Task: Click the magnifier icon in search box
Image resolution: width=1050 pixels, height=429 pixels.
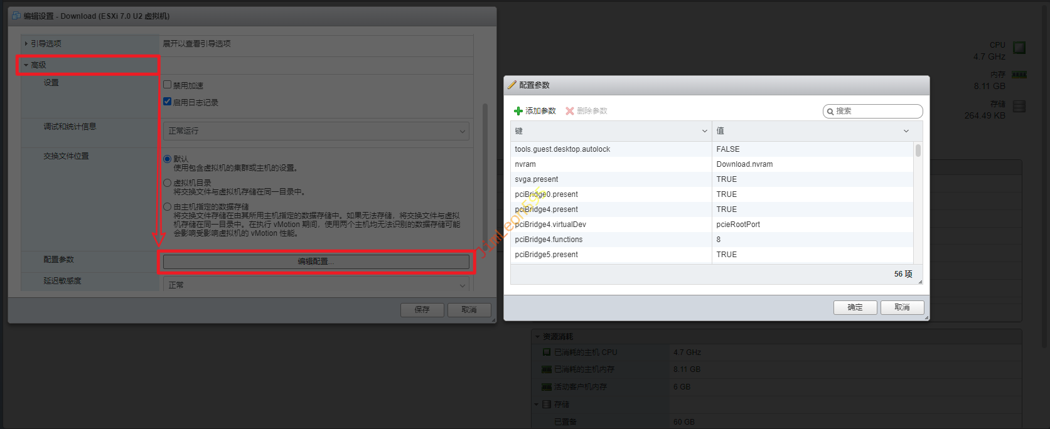Action: (830, 112)
